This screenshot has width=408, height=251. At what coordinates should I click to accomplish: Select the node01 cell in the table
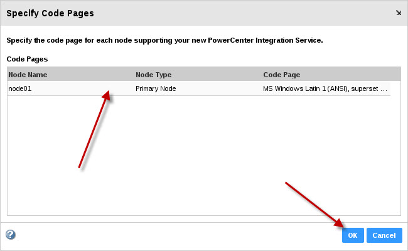20,88
